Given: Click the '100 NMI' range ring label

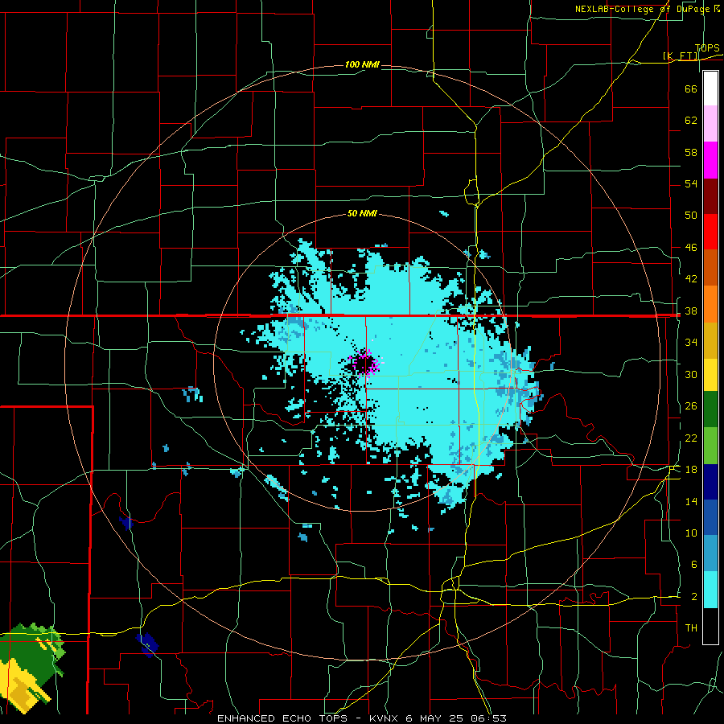Looking at the screenshot, I should 362,64.
